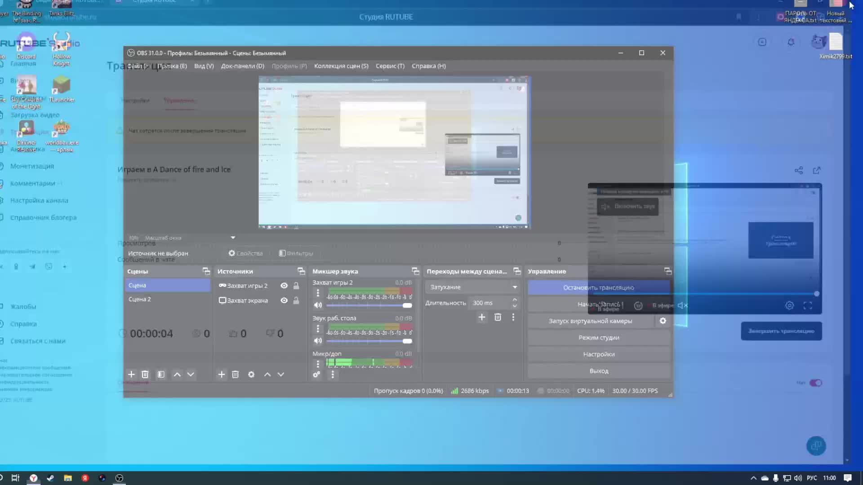
Task: Undock the Сцены panel
Action: 206,271
